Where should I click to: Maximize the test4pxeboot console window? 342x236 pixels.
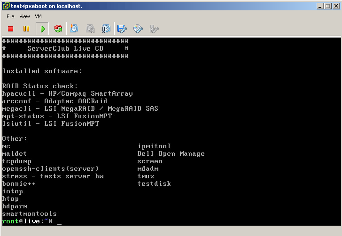point(328,6)
